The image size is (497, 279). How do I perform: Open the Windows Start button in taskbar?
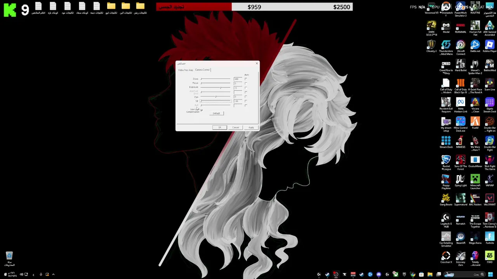pos(490,274)
